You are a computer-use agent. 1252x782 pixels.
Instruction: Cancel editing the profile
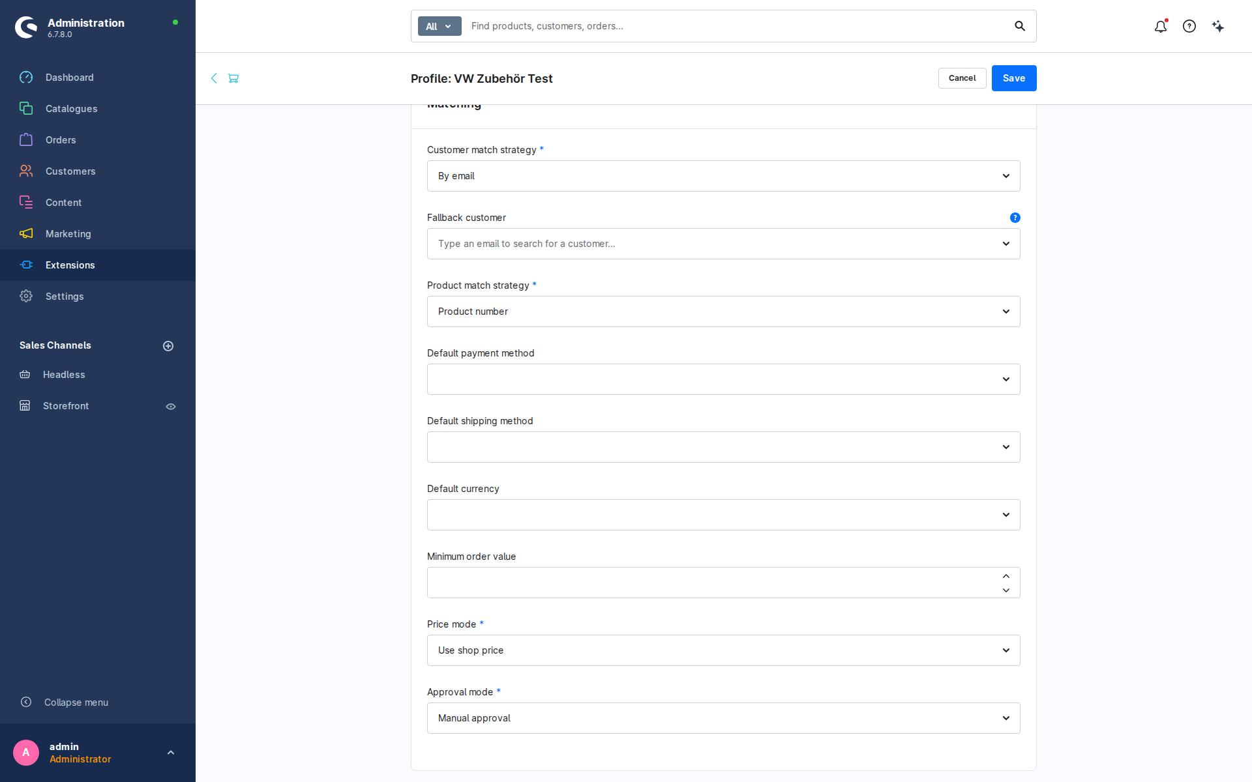point(962,78)
